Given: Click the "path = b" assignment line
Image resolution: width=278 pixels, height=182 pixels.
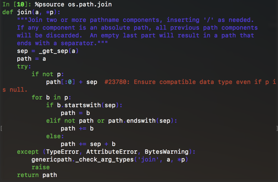Looking at the screenshot, I should pos(75,113).
